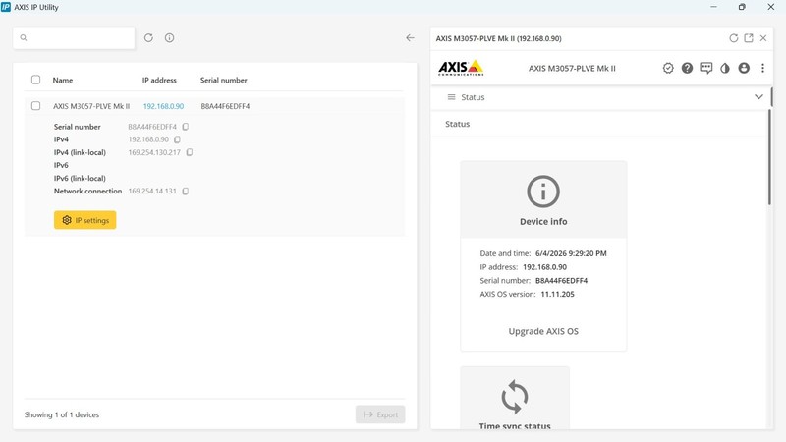Image resolution: width=786 pixels, height=442 pixels.
Task: Open the three-dot more options menu
Action: 762,68
